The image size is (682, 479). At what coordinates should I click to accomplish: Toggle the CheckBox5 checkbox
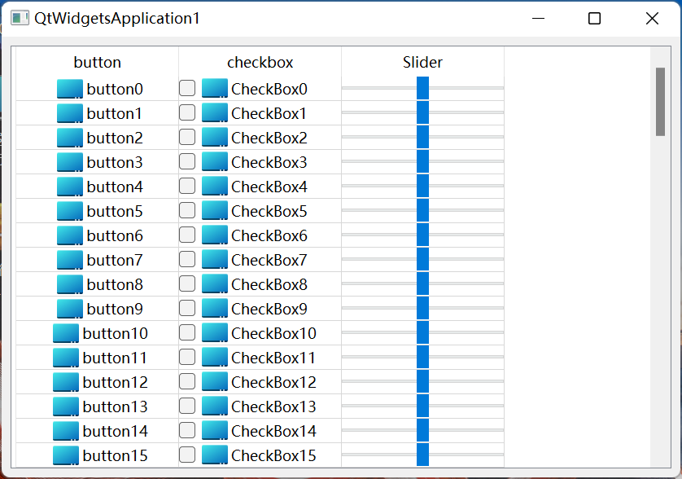(x=187, y=210)
